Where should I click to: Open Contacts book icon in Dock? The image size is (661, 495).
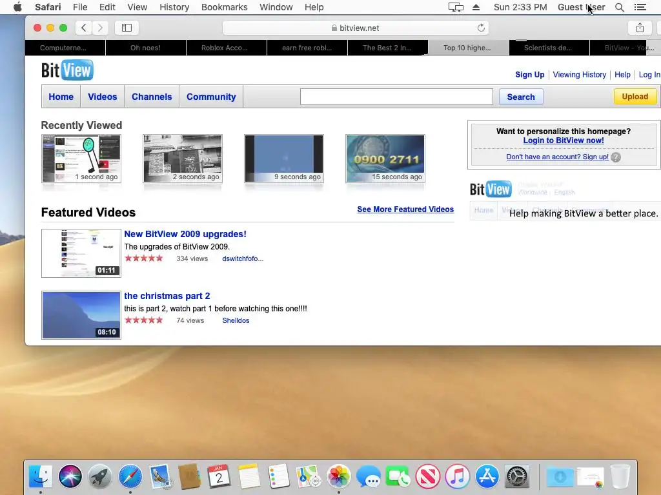coord(189,476)
